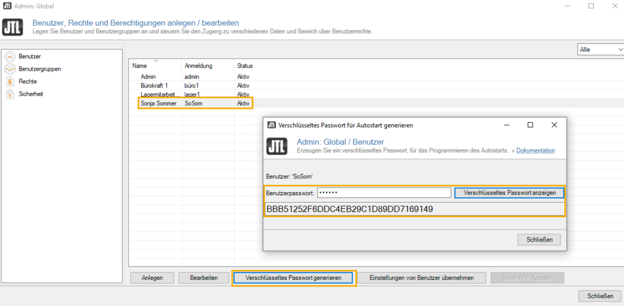Click the JTL logo in password dialog
This screenshot has width=624, height=306.
pyautogui.click(x=277, y=146)
